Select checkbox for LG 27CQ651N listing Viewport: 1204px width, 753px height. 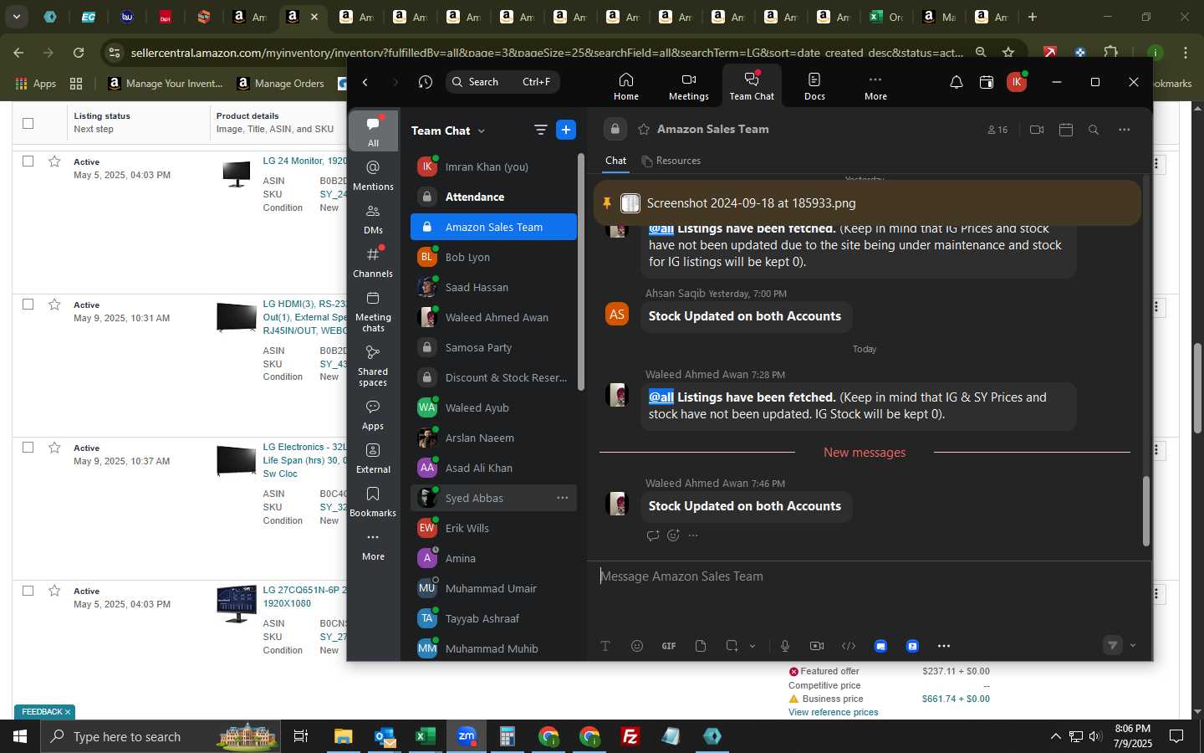point(28,590)
